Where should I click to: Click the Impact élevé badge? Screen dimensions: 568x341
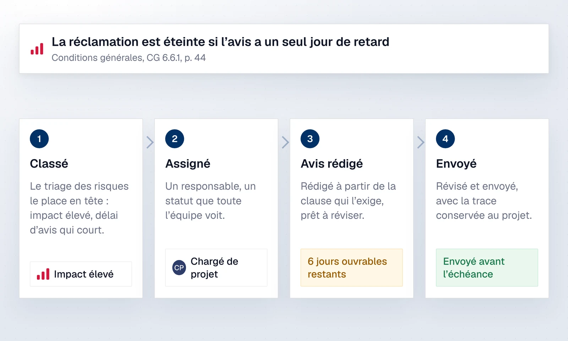(x=81, y=274)
